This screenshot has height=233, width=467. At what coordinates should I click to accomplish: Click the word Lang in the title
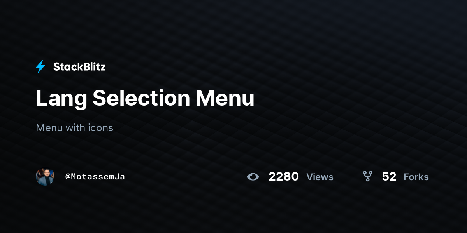(x=61, y=99)
